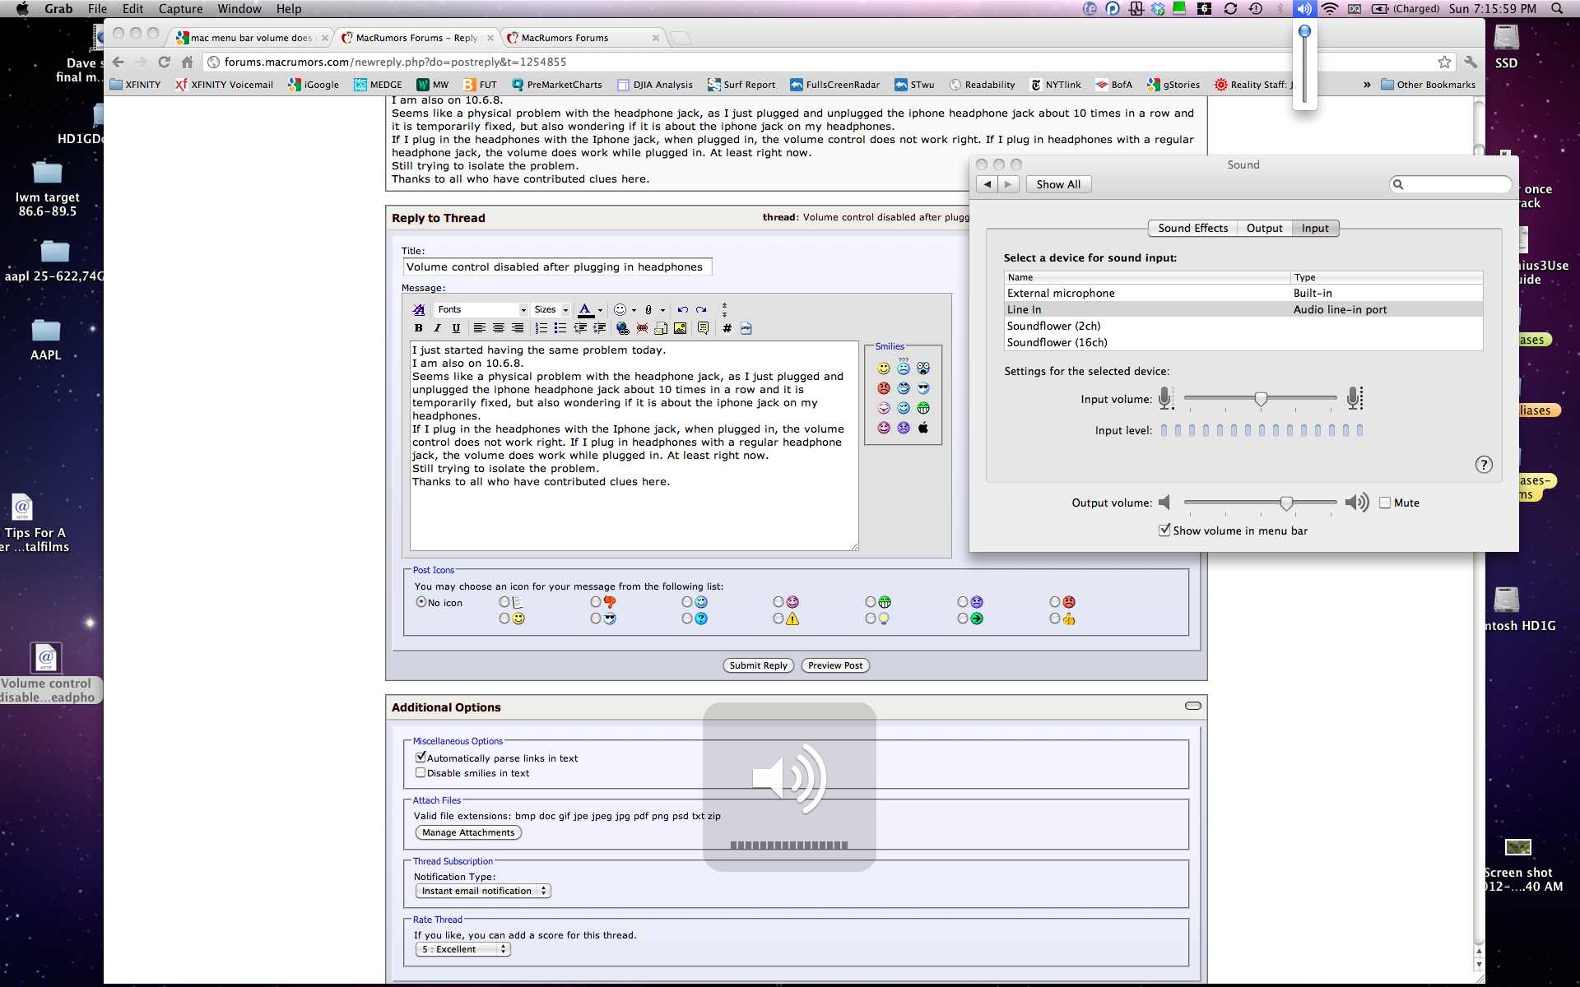Remove link with the unlink icon
This screenshot has width=1580, height=987.
pos(642,328)
